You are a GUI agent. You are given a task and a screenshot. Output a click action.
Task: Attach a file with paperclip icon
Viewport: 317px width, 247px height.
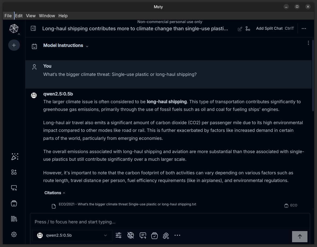[x=166, y=236]
